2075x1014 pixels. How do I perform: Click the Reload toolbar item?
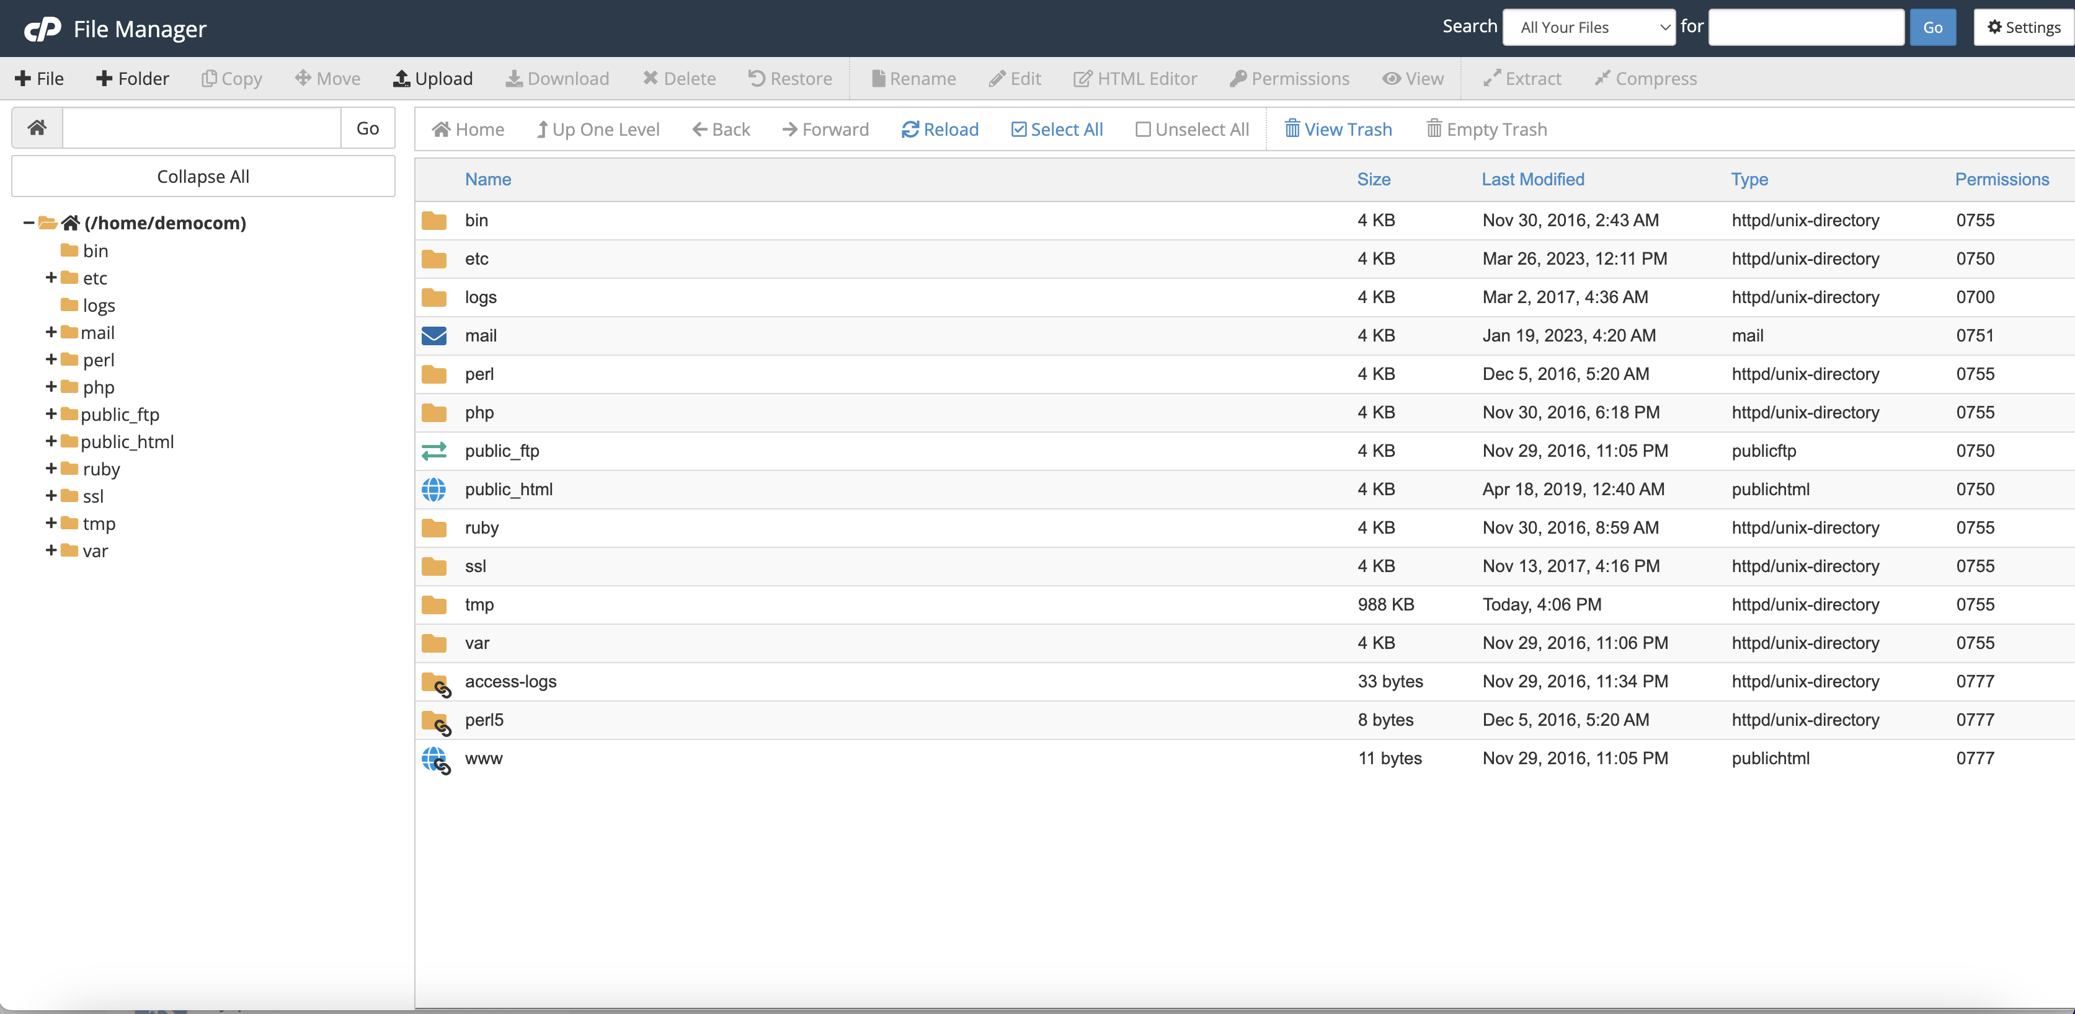pyautogui.click(x=940, y=129)
